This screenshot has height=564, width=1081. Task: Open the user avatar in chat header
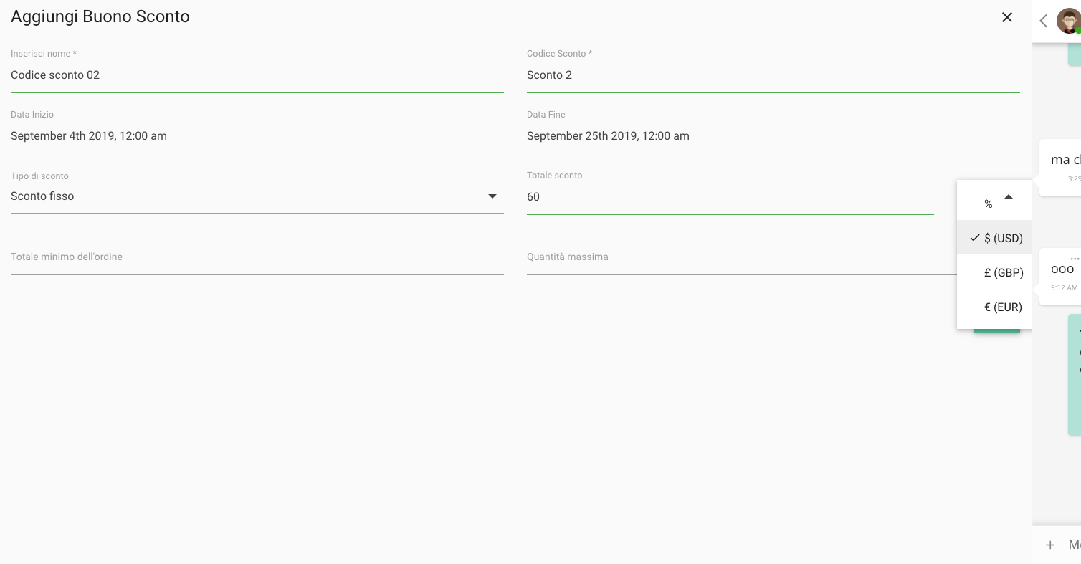coord(1068,21)
